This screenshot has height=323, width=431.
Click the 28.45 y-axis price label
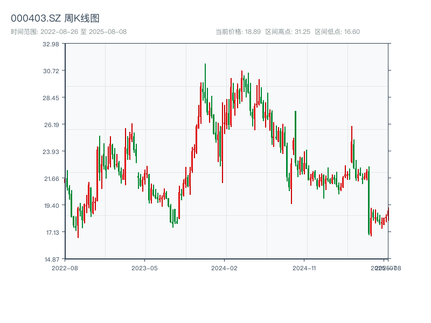coord(51,98)
